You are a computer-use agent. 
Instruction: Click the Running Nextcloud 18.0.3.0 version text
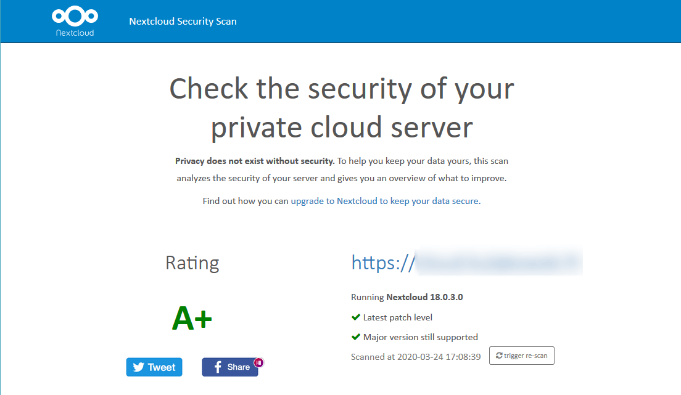(407, 297)
